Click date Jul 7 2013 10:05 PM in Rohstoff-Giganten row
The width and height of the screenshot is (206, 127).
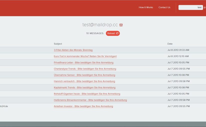(x=178, y=94)
